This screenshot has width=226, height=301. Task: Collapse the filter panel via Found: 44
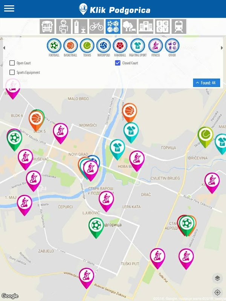click(206, 83)
